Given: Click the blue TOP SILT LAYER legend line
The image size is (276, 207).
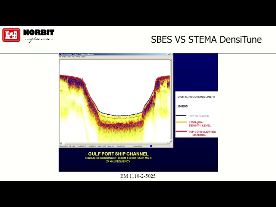Looking at the screenshot, I should (181, 116).
